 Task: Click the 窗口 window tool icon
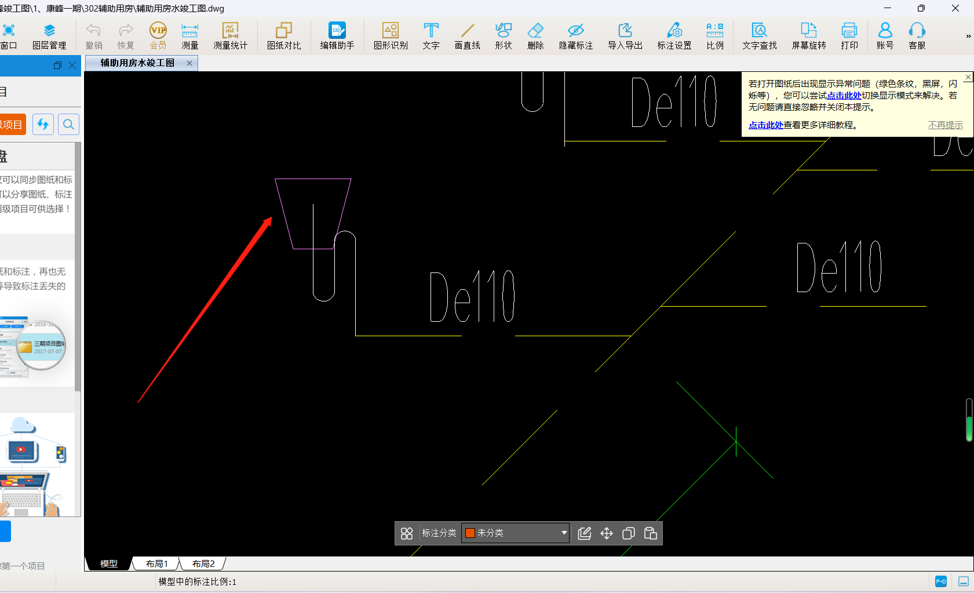pos(9,36)
